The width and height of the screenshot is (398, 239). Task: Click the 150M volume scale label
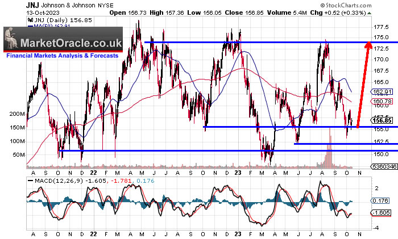coord(17,127)
